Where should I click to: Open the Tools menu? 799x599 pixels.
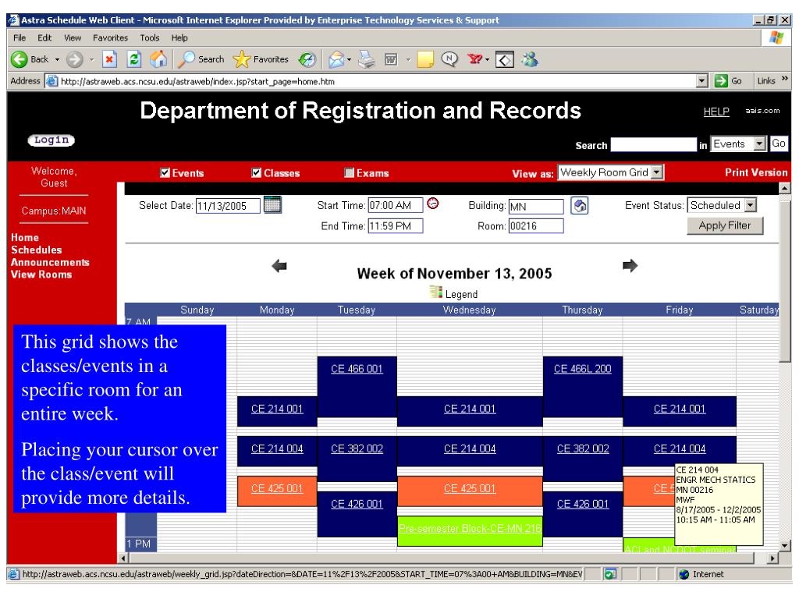click(x=150, y=37)
